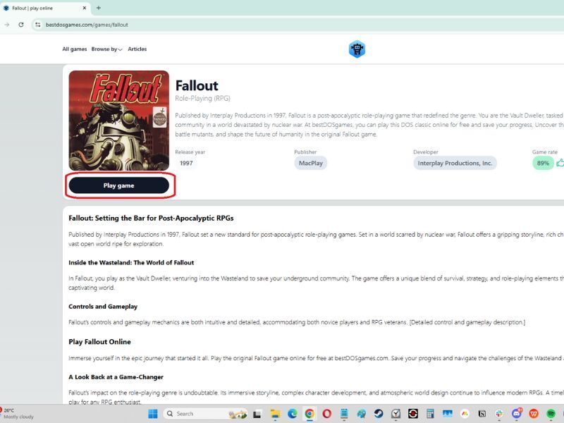Open the Steam taskbar icon
The image size is (564, 423).
[379, 414]
